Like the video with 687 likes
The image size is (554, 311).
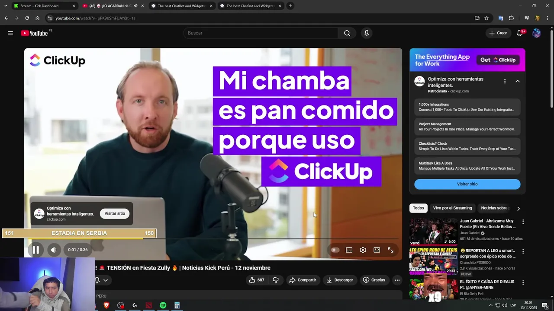257,280
